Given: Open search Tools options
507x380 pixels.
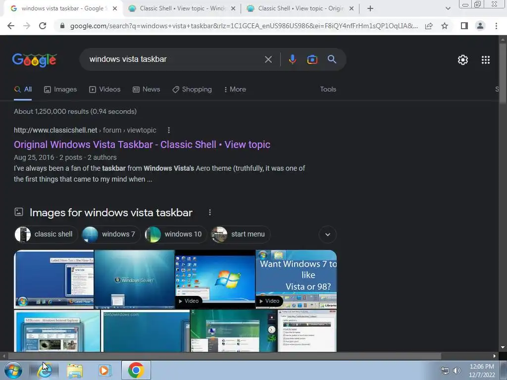Looking at the screenshot, I should tap(328, 90).
